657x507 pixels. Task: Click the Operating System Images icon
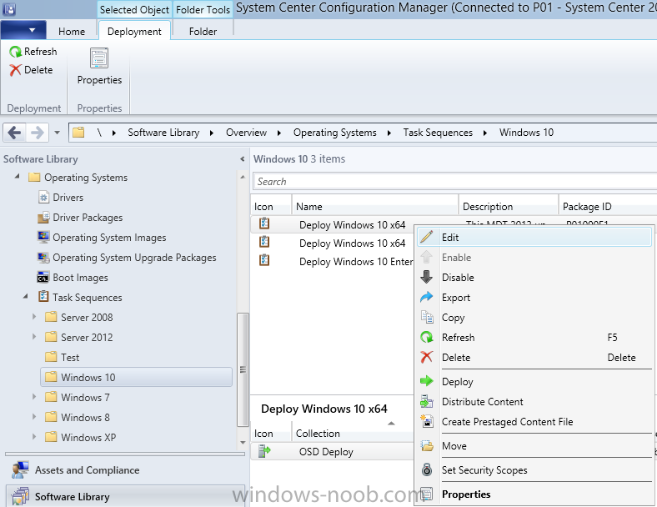tap(43, 237)
